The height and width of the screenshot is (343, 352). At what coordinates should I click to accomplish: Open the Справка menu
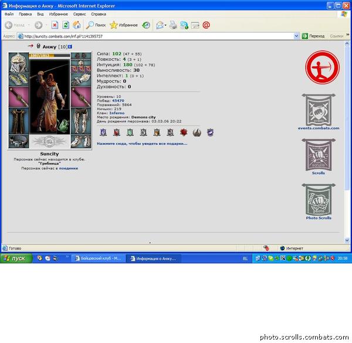tap(99, 14)
